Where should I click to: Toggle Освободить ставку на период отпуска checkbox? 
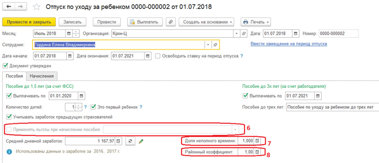coord(157,56)
